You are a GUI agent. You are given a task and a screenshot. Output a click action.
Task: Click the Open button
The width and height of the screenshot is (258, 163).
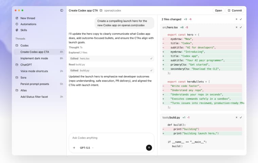pyautogui.click(x=218, y=11)
